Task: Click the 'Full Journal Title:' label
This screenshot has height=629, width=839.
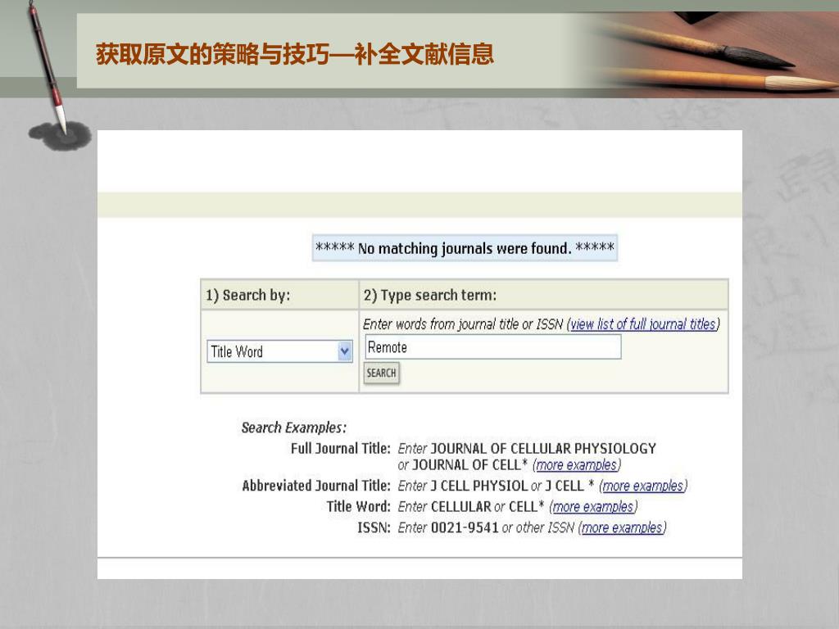Action: click(341, 448)
